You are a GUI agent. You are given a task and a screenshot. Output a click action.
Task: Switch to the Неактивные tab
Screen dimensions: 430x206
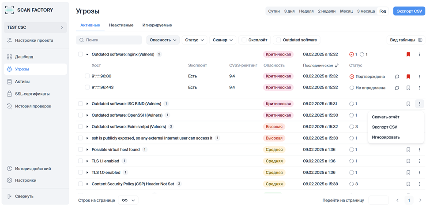tap(121, 25)
